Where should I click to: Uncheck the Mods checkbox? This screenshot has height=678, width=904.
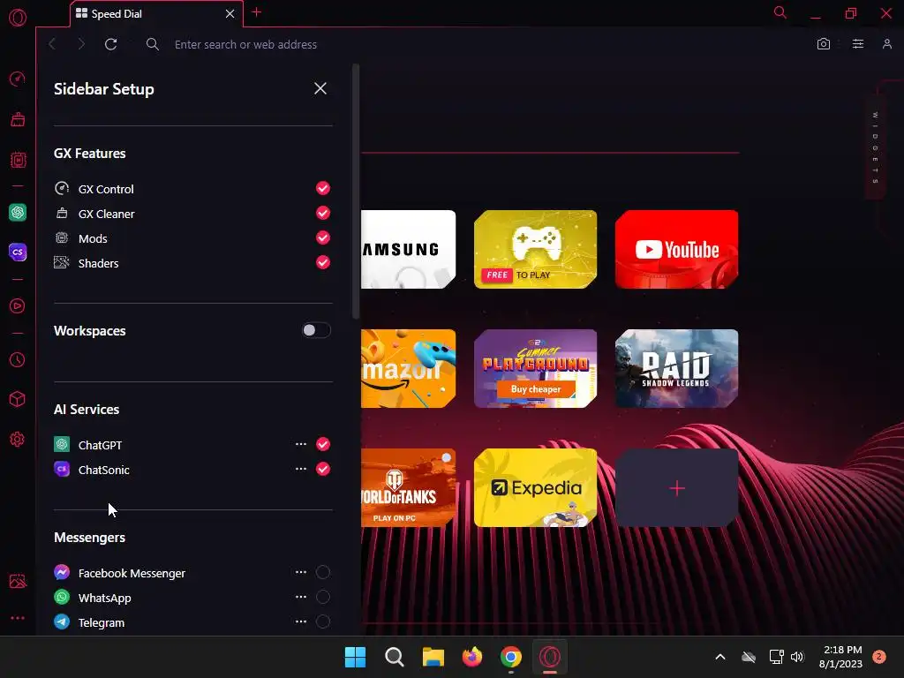323,238
